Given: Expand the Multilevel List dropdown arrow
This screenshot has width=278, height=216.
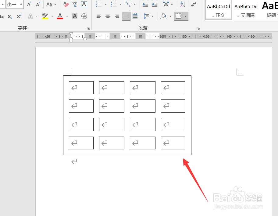Looking at the screenshot, I should coord(135,4).
